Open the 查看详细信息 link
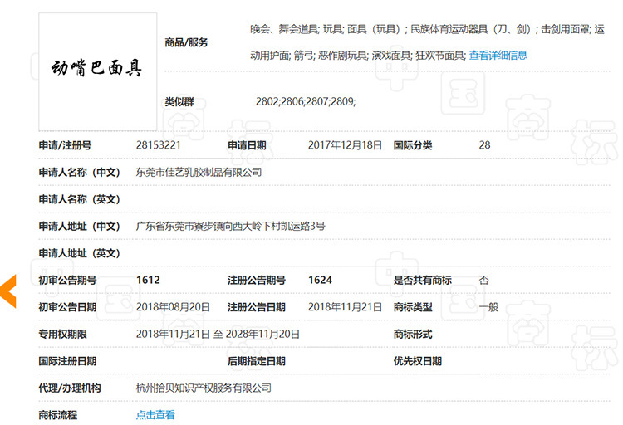The width and height of the screenshot is (623, 425). (498, 56)
